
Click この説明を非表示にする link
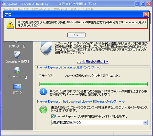(93, 62)
